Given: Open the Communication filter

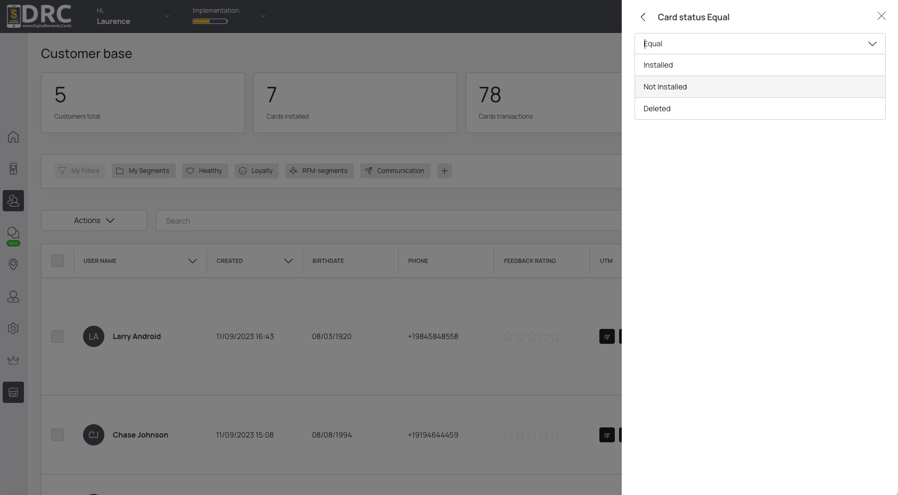Looking at the screenshot, I should (396, 171).
